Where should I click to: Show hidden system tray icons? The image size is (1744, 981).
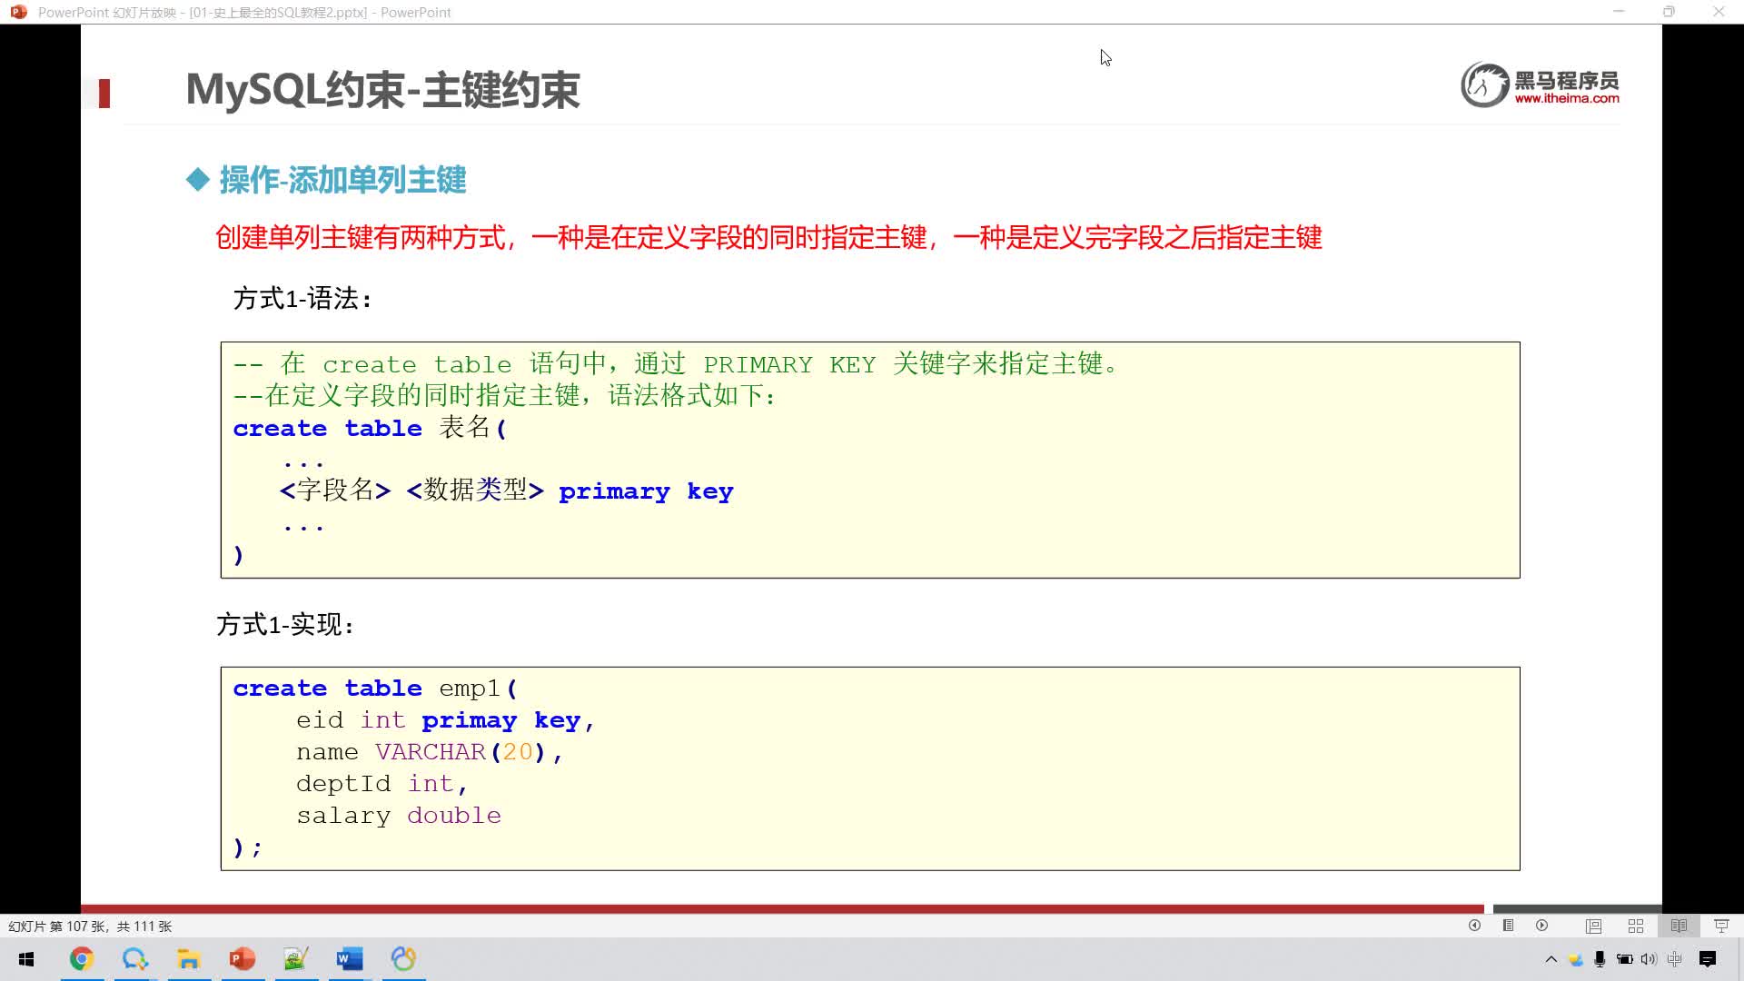tap(1551, 959)
